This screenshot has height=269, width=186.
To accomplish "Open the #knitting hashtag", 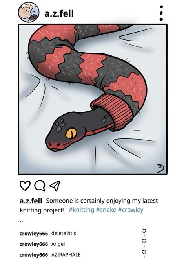I will point(81,210).
